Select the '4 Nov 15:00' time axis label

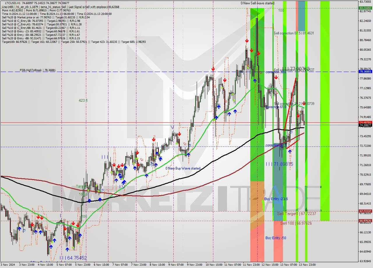pos(46,265)
